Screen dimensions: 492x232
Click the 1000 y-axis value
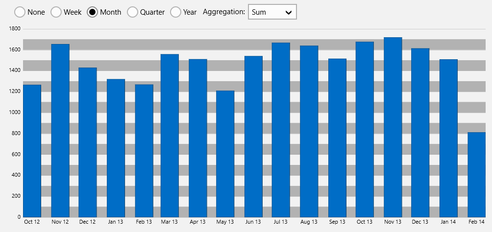pos(15,113)
